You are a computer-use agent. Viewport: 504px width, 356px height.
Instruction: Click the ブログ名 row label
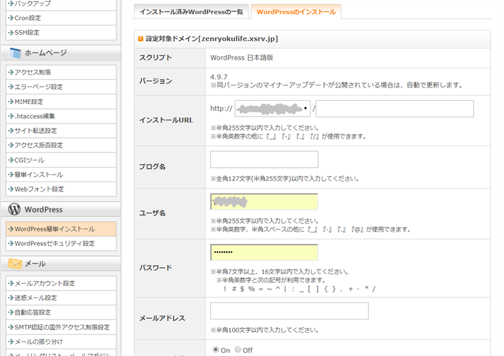point(152,166)
